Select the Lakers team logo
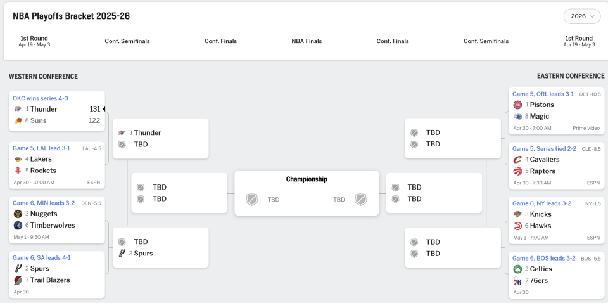The height and width of the screenshot is (303, 608). click(x=18, y=159)
